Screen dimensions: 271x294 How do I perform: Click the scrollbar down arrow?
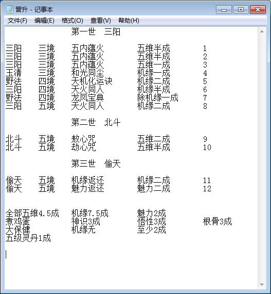click(x=262, y=285)
